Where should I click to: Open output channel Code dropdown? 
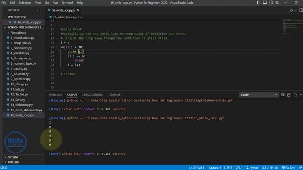coord(259,95)
